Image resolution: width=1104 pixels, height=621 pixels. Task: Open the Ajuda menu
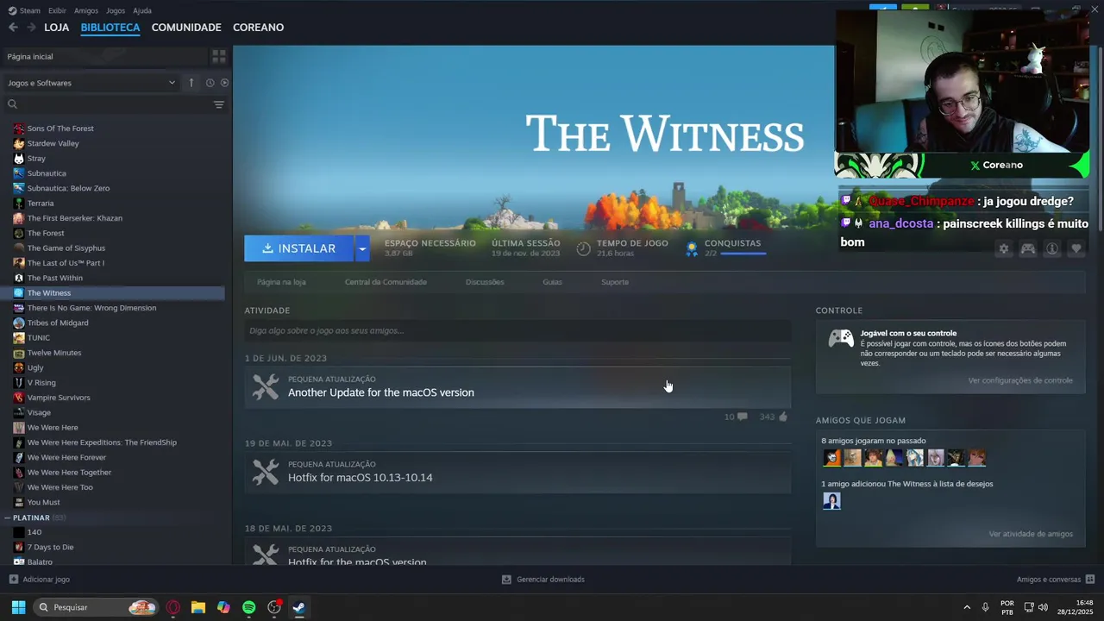[142, 10]
